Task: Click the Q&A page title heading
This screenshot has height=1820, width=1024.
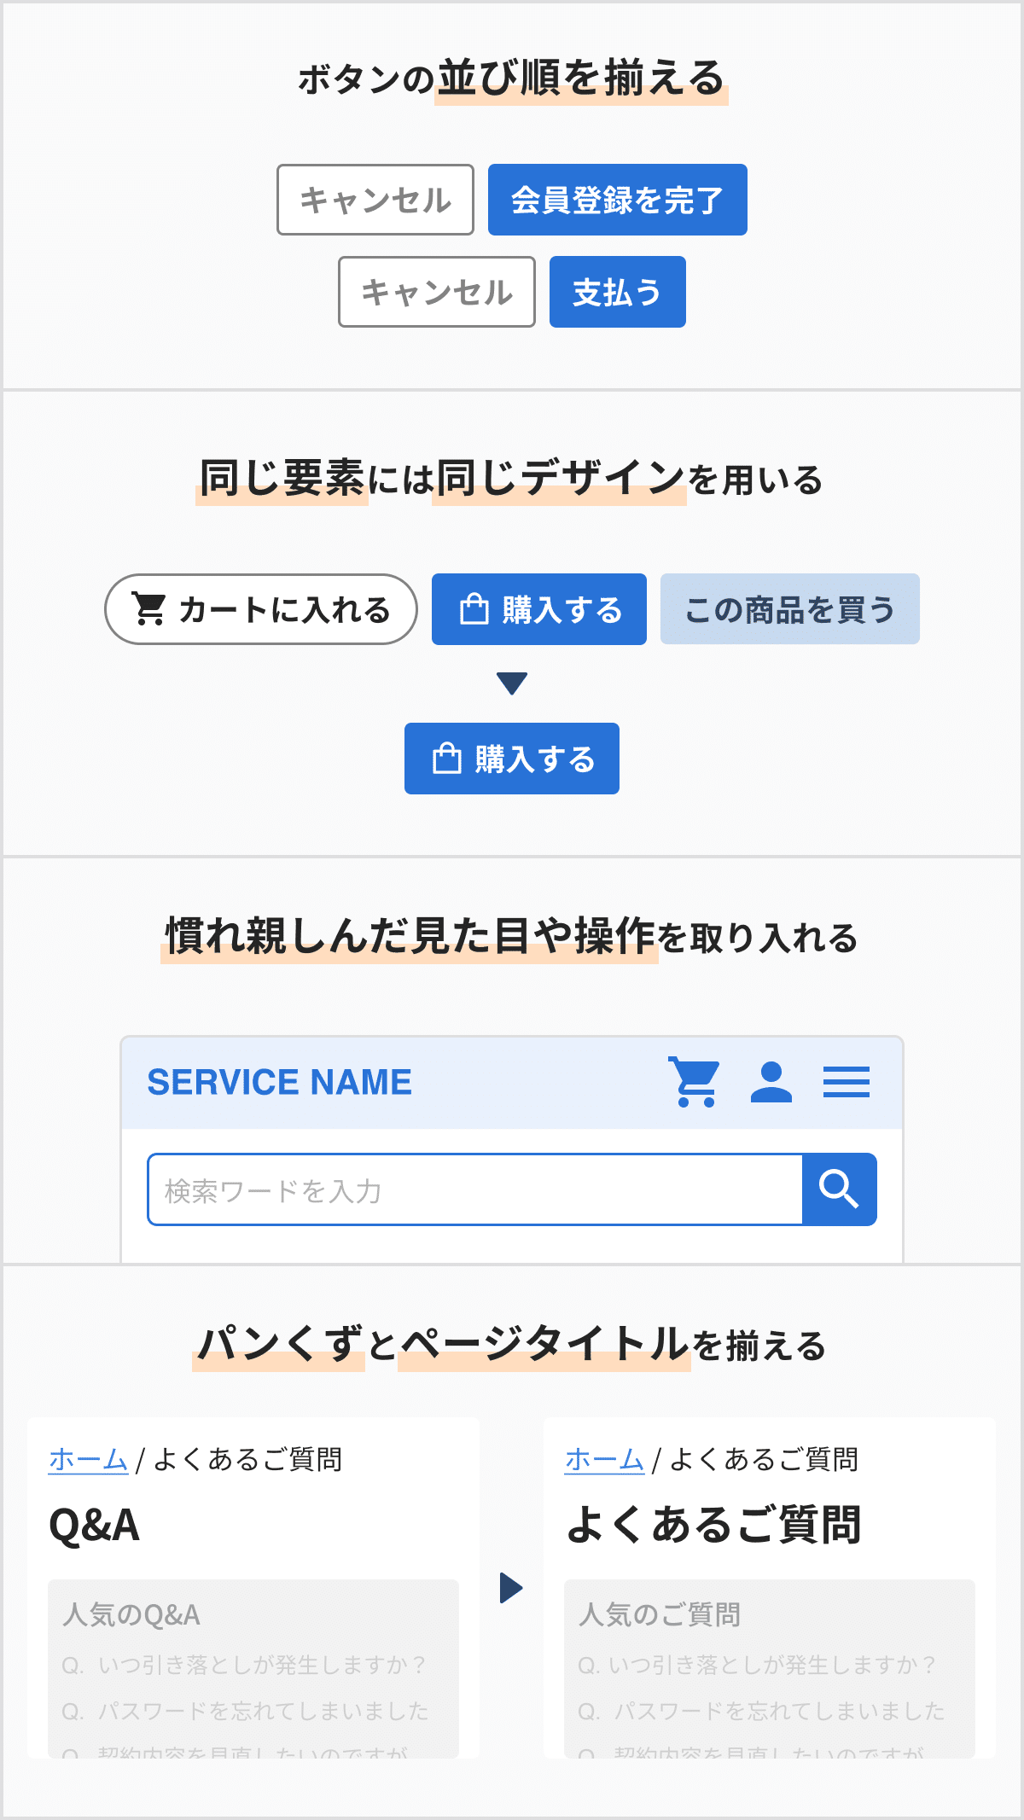Action: pyautogui.click(x=95, y=1525)
